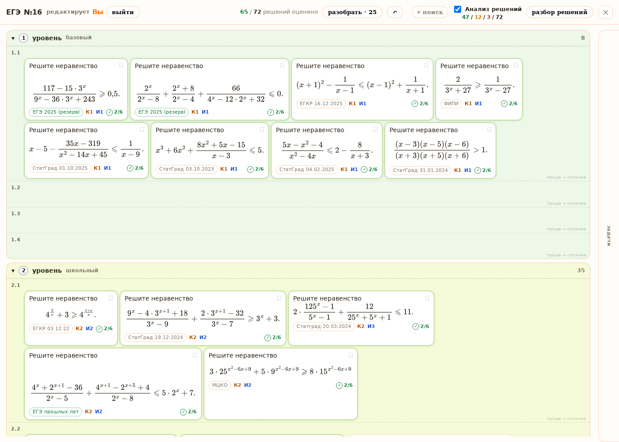Bookmark the ФИПИ problem card
This screenshot has width=619, height=442.
[516, 65]
